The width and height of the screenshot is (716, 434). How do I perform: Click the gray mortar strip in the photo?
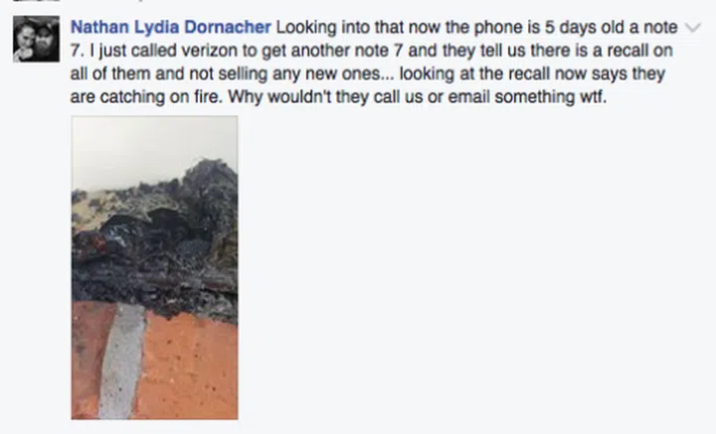coord(121,361)
